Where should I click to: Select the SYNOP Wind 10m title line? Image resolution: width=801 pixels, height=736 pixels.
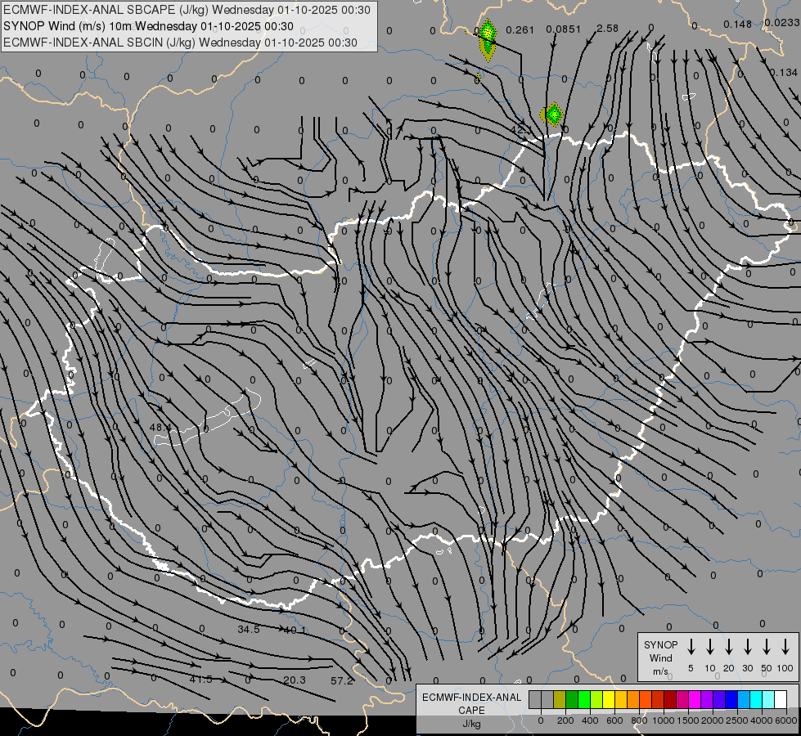click(x=148, y=26)
